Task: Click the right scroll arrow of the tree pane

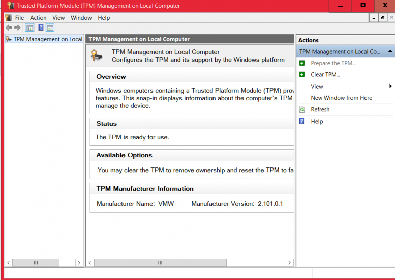Action: click(79, 263)
